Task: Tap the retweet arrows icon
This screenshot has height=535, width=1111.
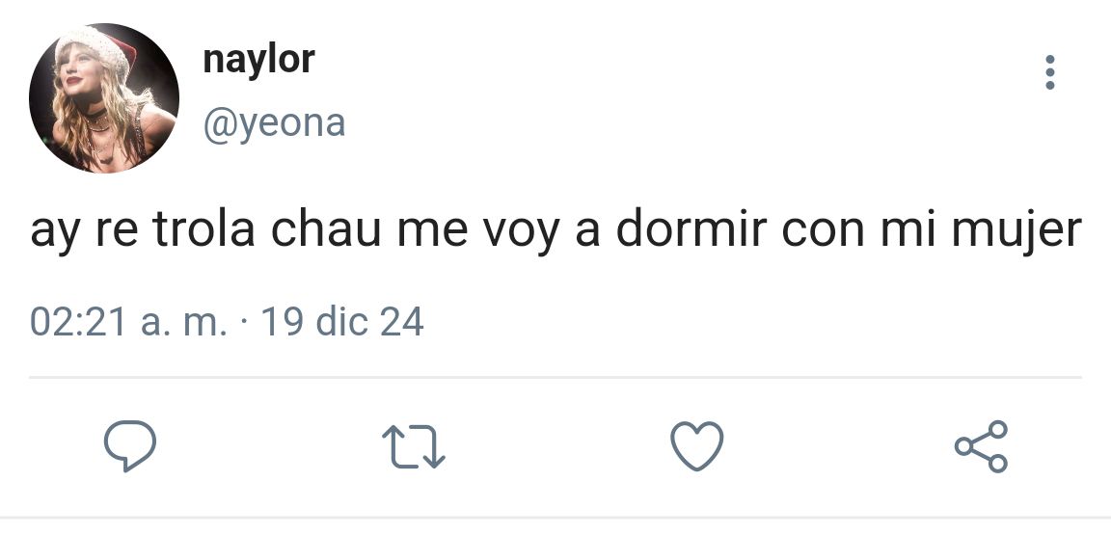Action: click(x=413, y=446)
